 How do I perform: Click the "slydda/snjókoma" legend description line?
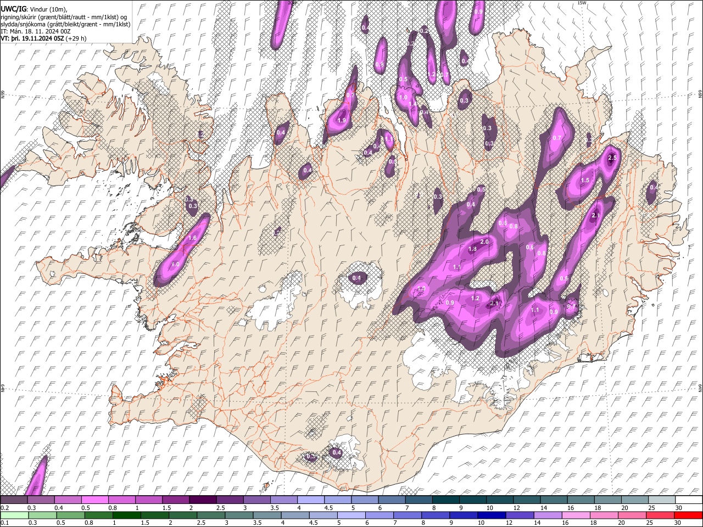click(65, 24)
